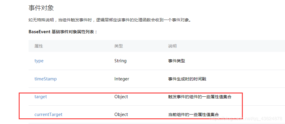Click the 事件对象 page heading
Viewport: 285px width, 124px height.
tap(41, 8)
